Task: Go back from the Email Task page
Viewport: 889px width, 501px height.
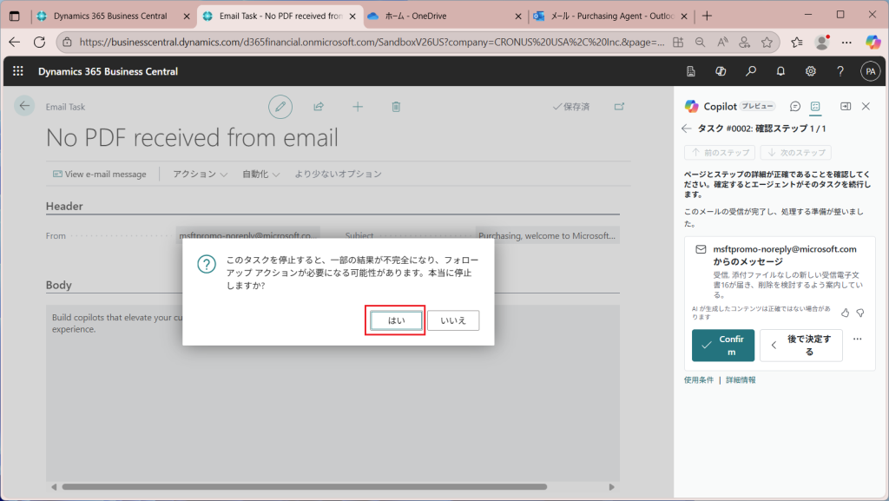Action: coord(24,106)
